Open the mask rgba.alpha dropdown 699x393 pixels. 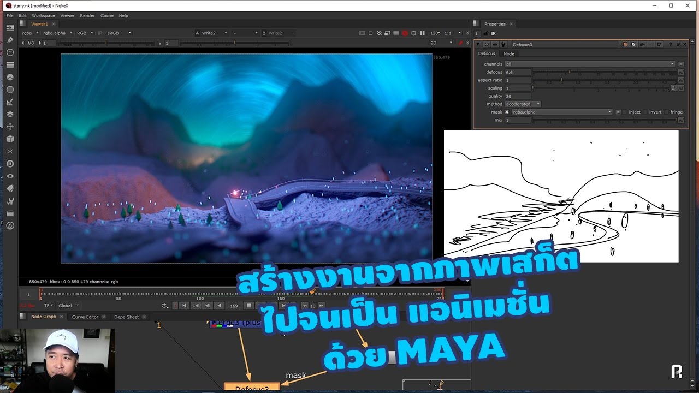562,112
